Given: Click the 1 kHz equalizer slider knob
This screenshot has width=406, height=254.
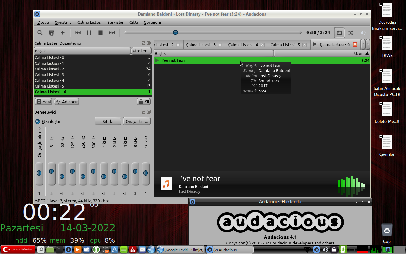Looking at the screenshot, I should coord(104,177).
